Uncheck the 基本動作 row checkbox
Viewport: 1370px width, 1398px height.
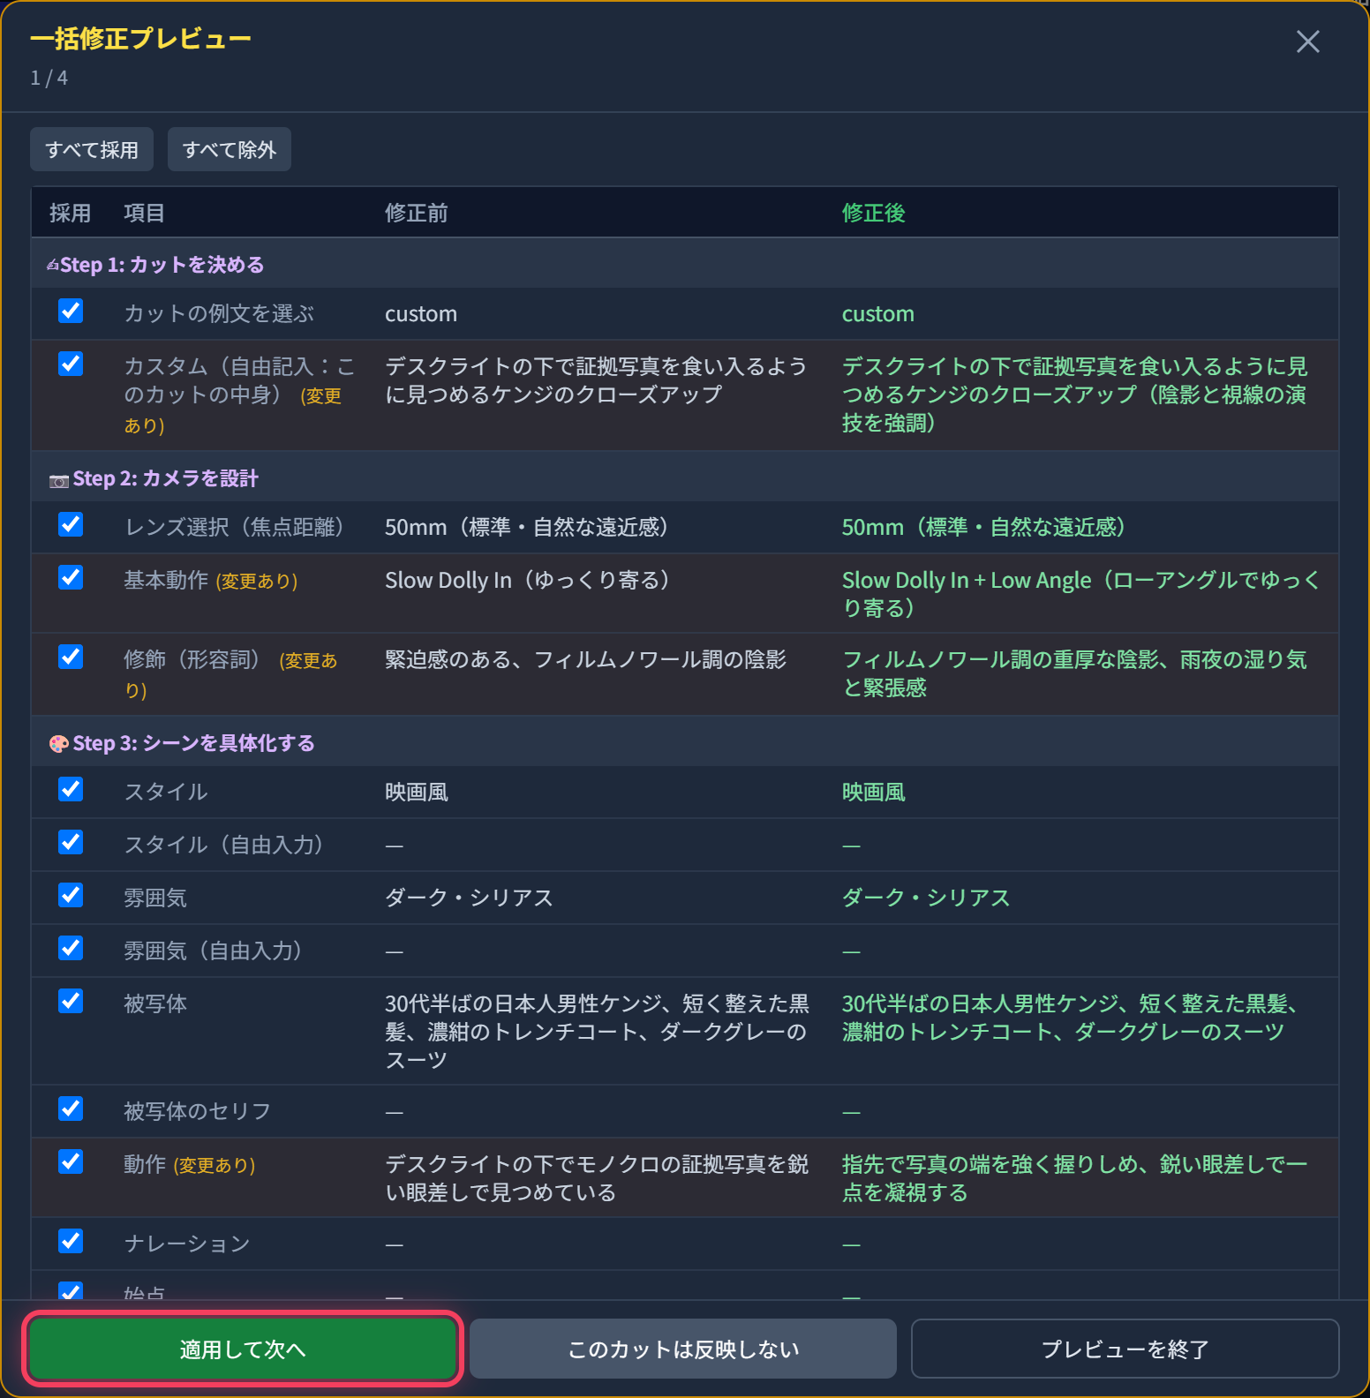tap(71, 577)
